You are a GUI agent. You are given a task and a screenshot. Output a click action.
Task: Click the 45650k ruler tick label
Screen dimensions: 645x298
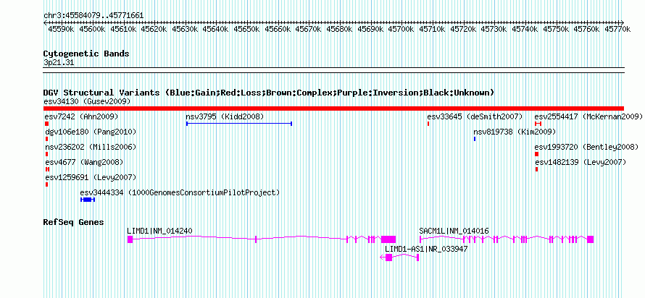coord(247,29)
